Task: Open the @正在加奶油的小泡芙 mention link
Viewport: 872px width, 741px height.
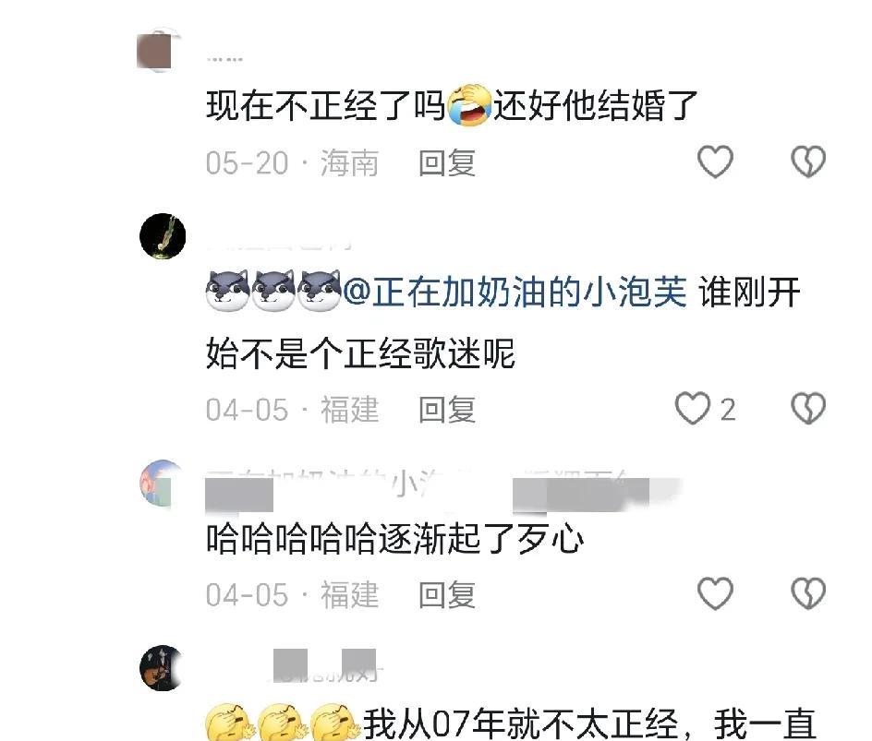Action: tap(515, 292)
